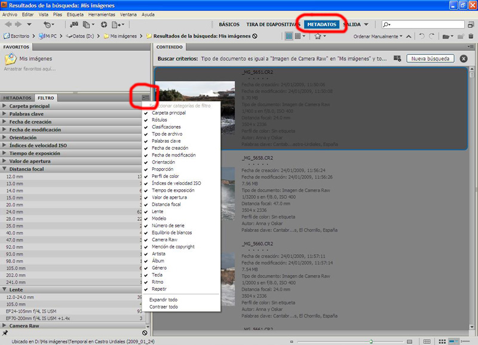
Task: Click the thumbnail quality grid icon
Action: pos(289,36)
